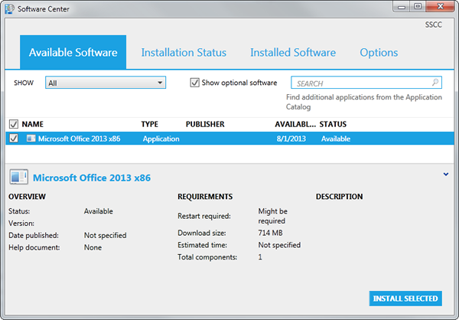Click the Total components value 1
Viewport: 459px width, 320px height.
(x=260, y=257)
